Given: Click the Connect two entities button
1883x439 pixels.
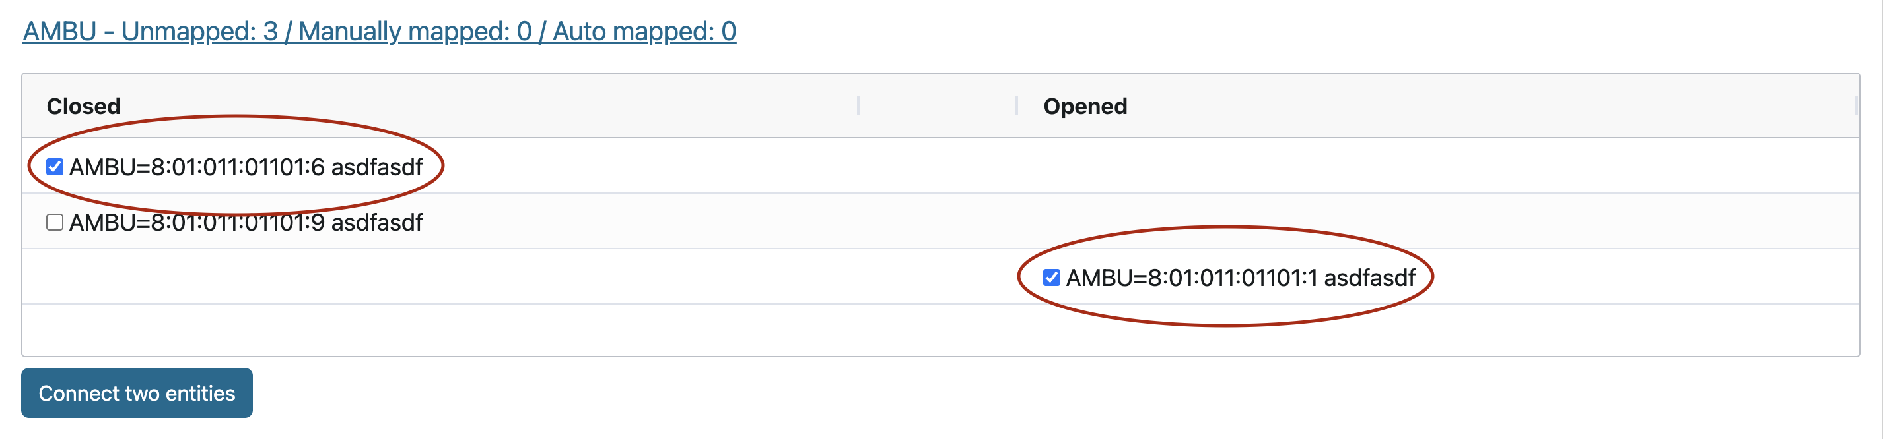Looking at the screenshot, I should pos(137,393).
